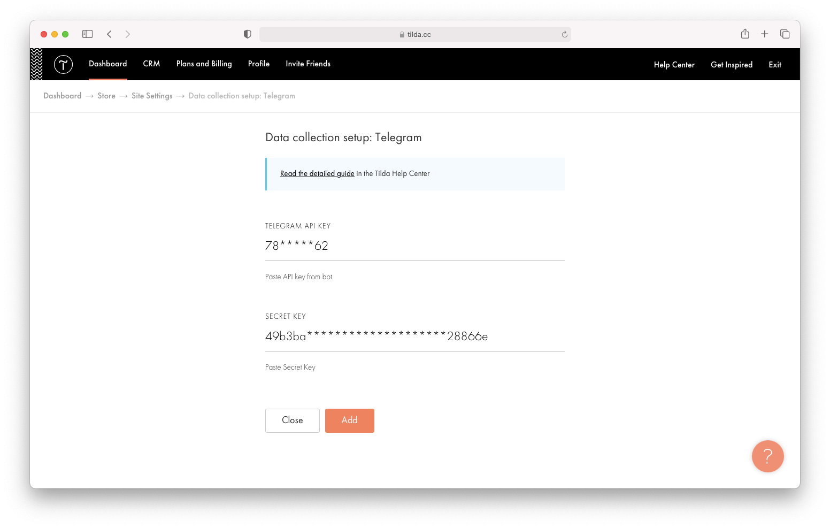Open the orange help question mark bubble
Image resolution: width=830 pixels, height=528 pixels.
click(767, 456)
